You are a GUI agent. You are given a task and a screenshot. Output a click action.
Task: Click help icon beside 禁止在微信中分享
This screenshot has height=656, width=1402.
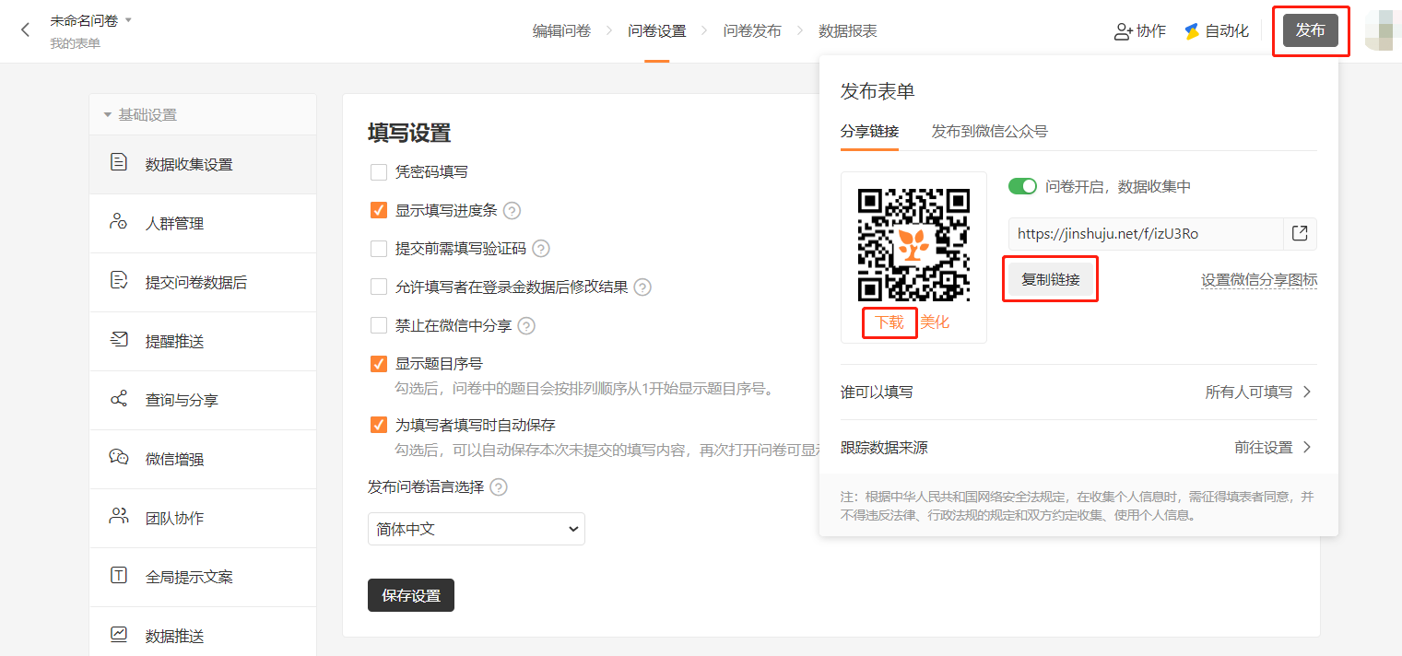point(526,326)
